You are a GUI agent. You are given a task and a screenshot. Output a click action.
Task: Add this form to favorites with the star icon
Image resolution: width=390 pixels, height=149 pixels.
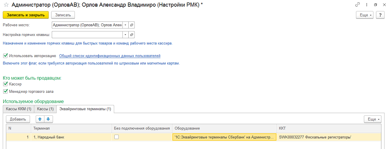pos(6,5)
